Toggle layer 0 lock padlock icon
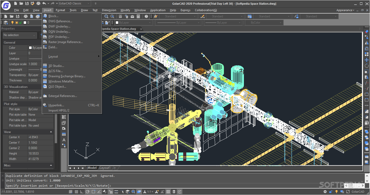This screenshot has width=370, height=195. click(x=20, y=23)
